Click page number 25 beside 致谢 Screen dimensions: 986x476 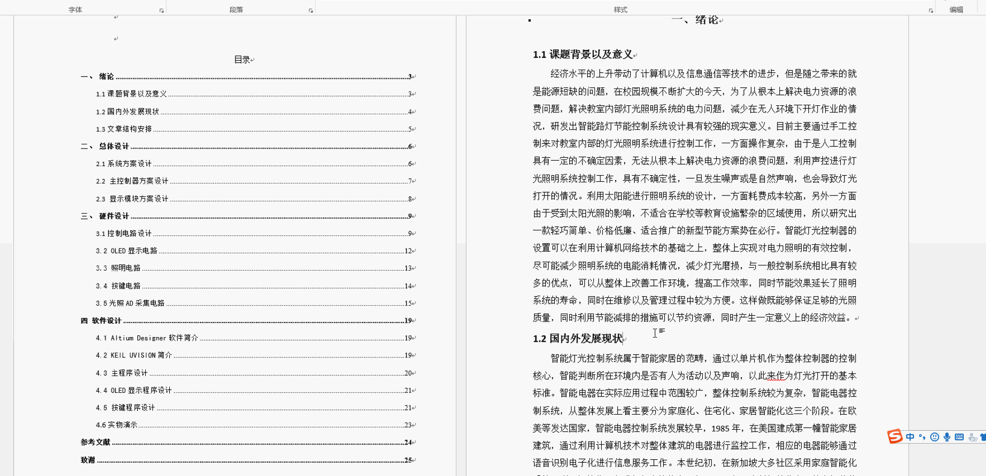[408, 460]
